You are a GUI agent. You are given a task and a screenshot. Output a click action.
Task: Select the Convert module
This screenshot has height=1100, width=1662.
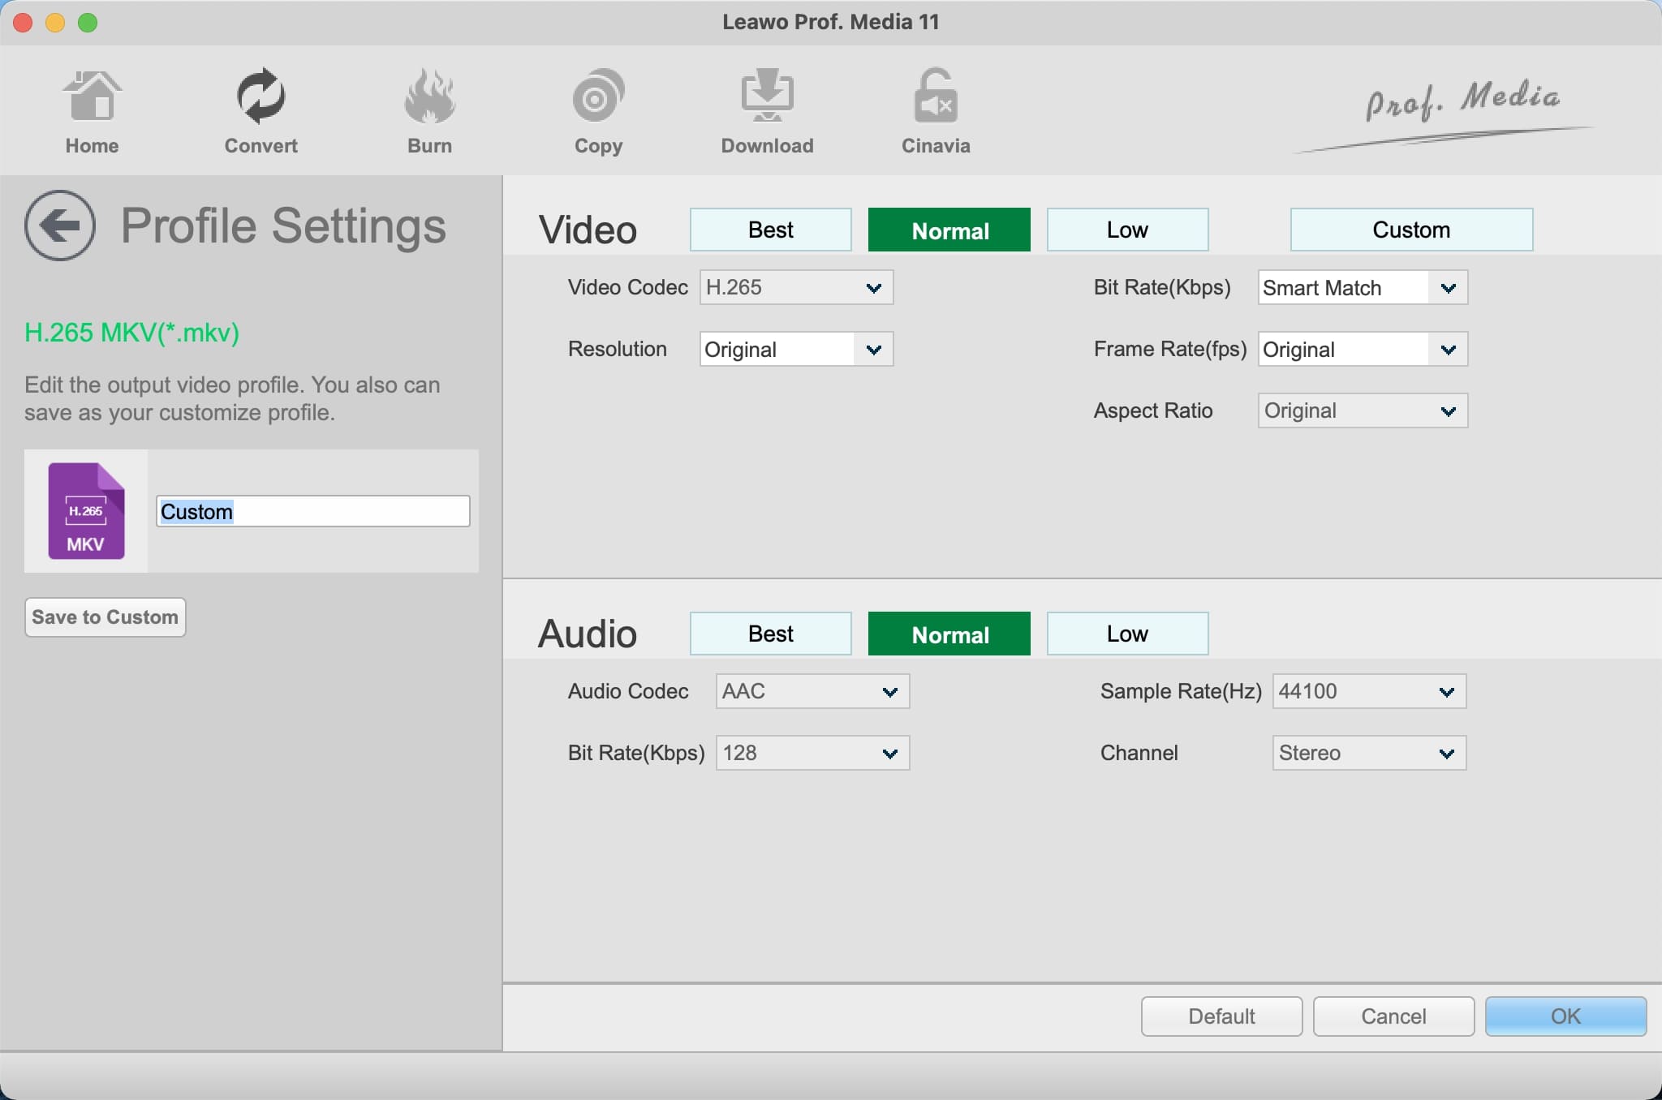260,111
